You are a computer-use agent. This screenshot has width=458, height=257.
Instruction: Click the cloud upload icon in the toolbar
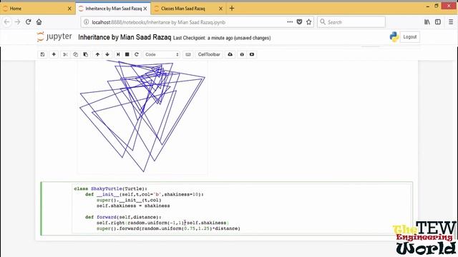tap(230, 54)
